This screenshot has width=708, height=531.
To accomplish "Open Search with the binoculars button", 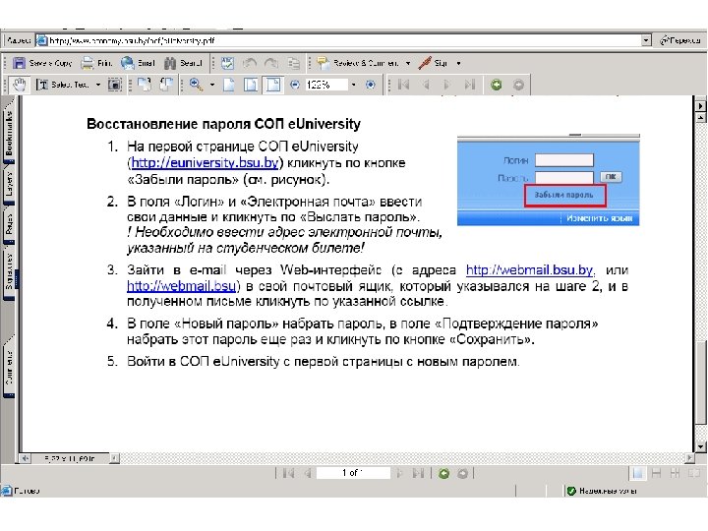I will pos(183,63).
